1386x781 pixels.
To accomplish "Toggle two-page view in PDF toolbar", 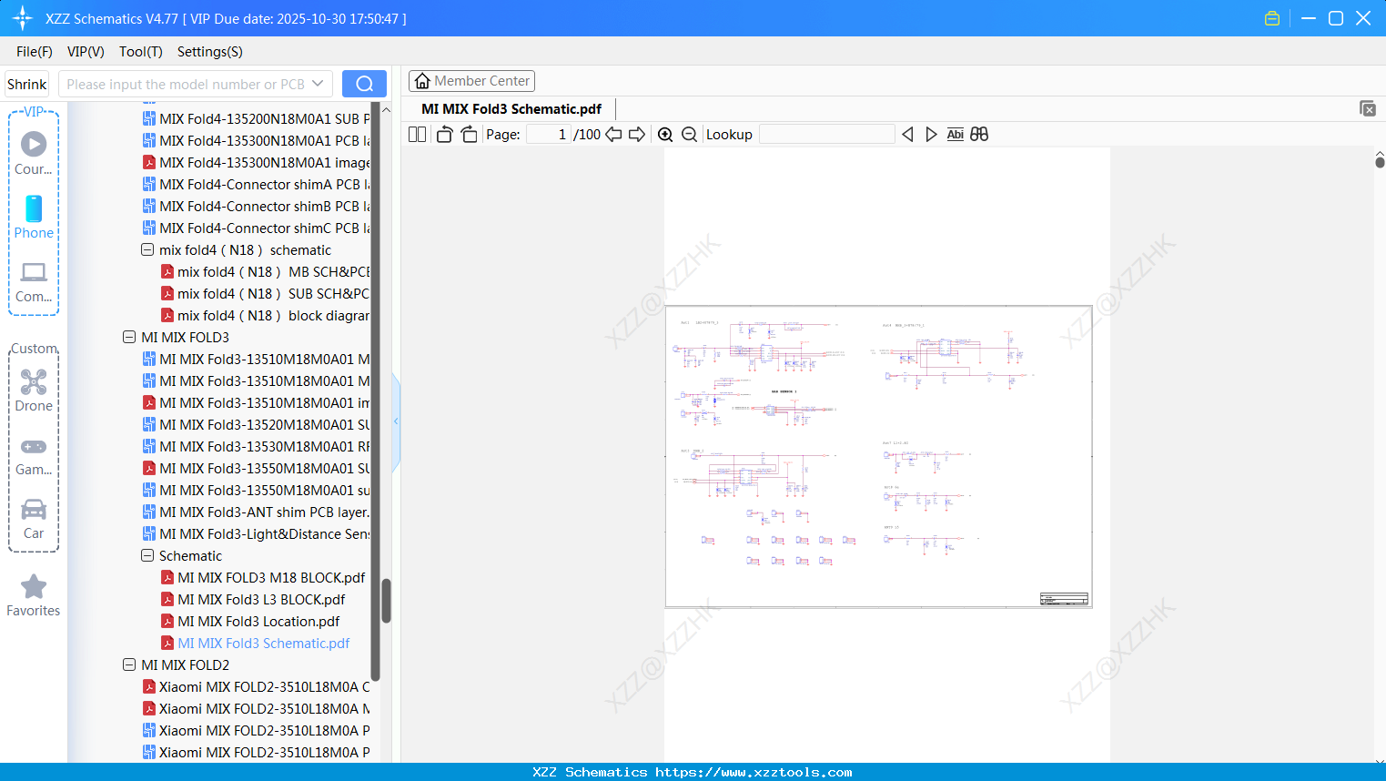I will (417, 135).
